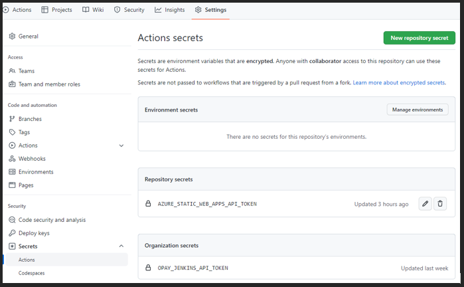Collapse the Secrets section chevron

tap(121, 246)
